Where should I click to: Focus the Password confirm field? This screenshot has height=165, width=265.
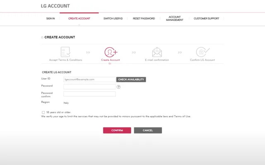89,94
